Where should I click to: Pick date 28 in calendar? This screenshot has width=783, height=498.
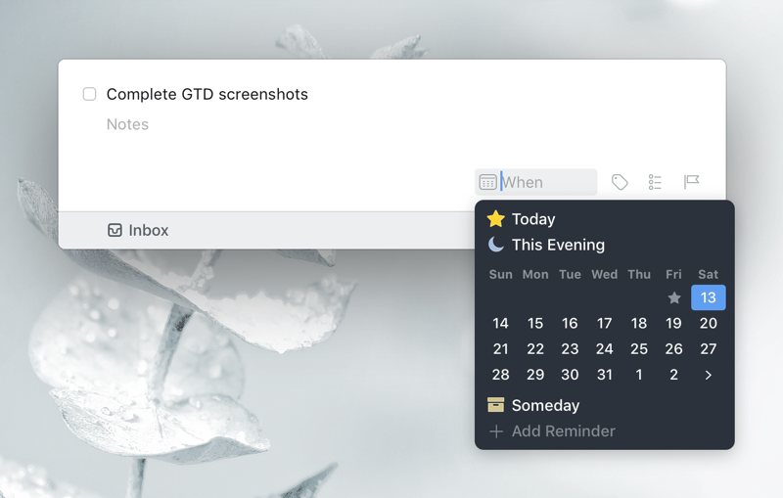coord(500,375)
